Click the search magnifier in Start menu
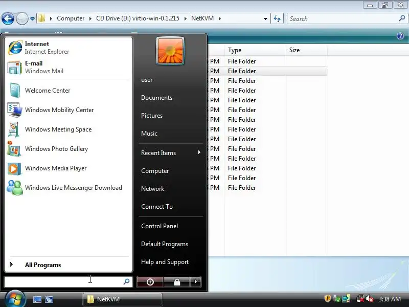This screenshot has width=409, height=307. 126,281
